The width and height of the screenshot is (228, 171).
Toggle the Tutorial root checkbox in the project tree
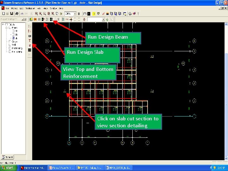tap(7, 24)
